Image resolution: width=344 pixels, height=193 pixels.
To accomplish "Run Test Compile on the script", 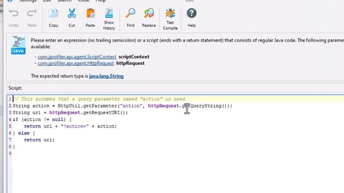I will point(170,19).
